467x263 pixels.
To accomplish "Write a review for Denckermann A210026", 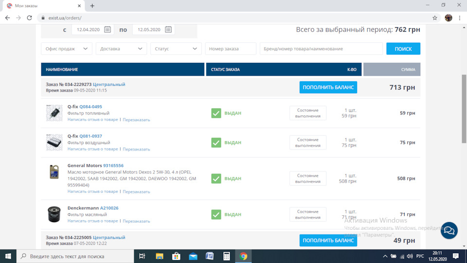I will point(92,221).
